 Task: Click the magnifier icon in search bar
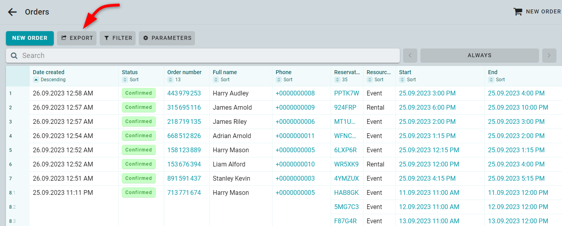(14, 56)
